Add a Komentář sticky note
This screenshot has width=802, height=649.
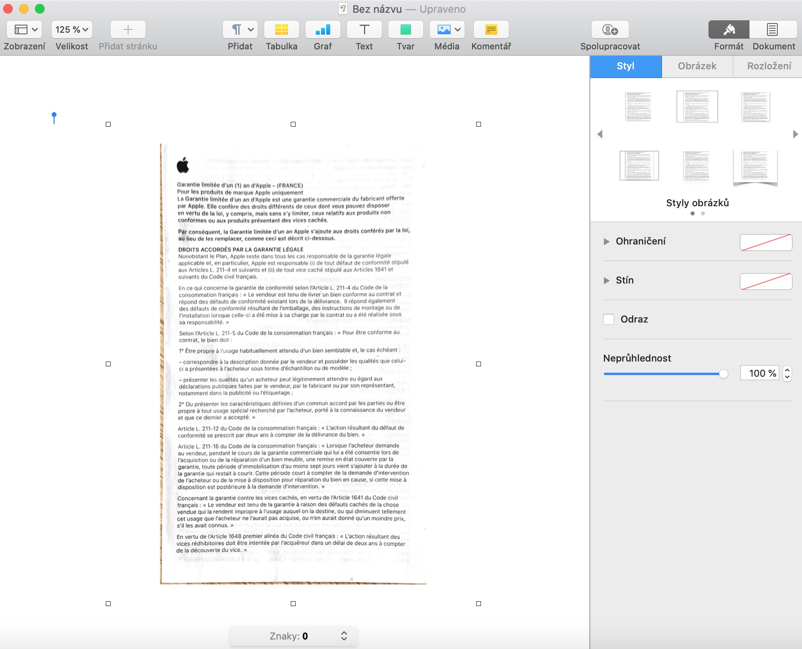(491, 30)
